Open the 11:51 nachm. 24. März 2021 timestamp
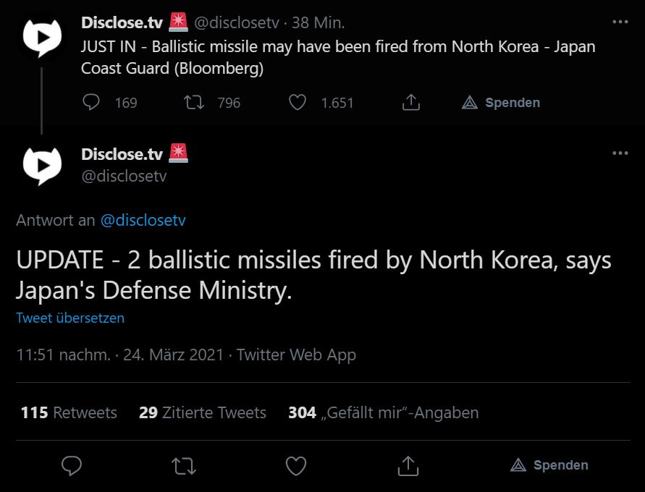The image size is (645, 492). (x=119, y=355)
